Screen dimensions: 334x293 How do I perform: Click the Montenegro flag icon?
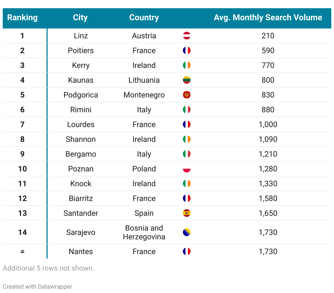186,95
